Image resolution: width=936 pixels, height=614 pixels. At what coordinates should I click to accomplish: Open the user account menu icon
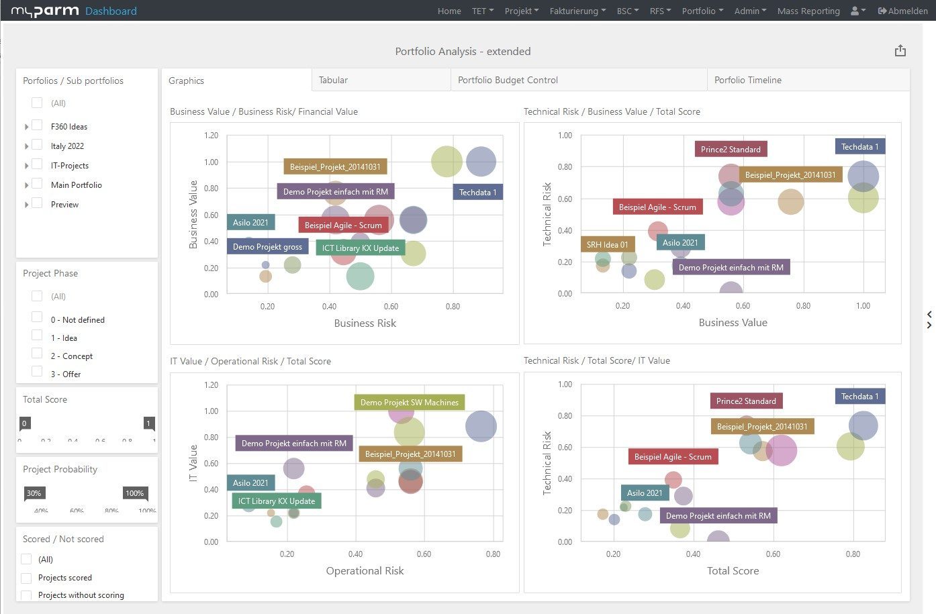(857, 11)
